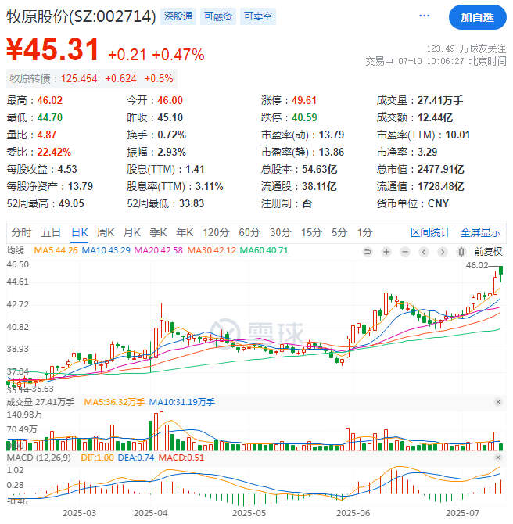Click the volume MA10:31.19万手 label
Viewport: 513px width, 524px height.
[181, 402]
